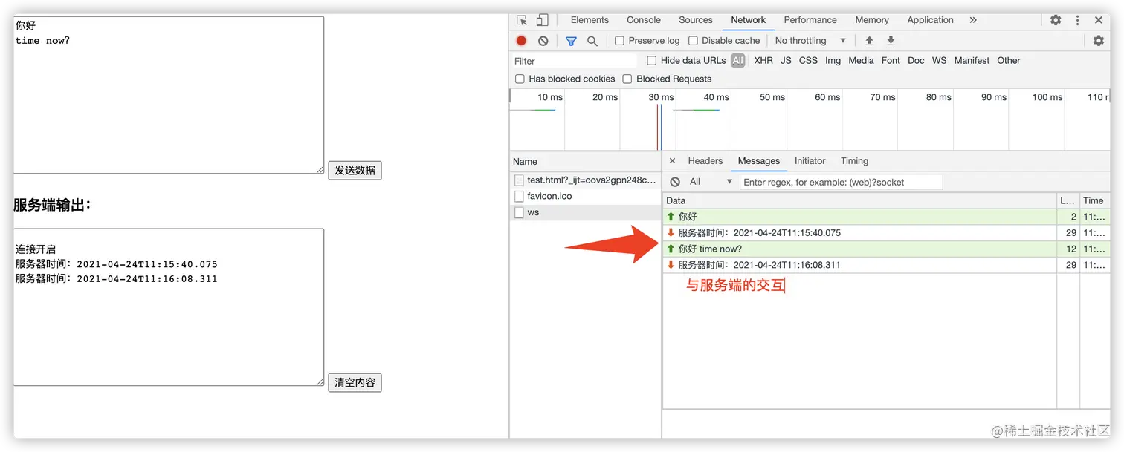The image size is (1124, 452).
Task: Select the All resource type filter
Action: tap(737, 61)
